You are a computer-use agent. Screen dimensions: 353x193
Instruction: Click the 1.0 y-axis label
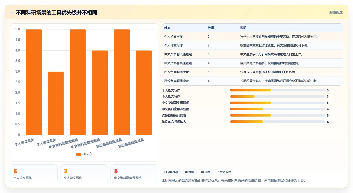coord(17,114)
